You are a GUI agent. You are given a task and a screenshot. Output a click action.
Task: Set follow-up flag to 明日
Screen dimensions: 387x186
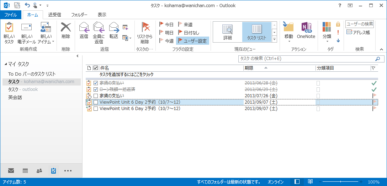(x=166, y=32)
